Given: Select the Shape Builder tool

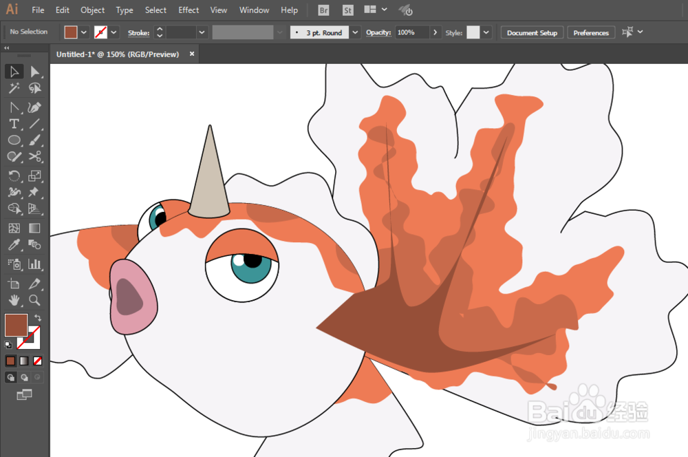Looking at the screenshot, I should click(x=14, y=209).
